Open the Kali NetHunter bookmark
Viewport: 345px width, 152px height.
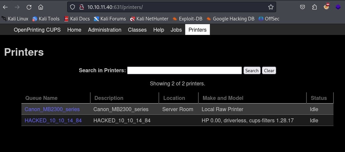click(x=149, y=19)
